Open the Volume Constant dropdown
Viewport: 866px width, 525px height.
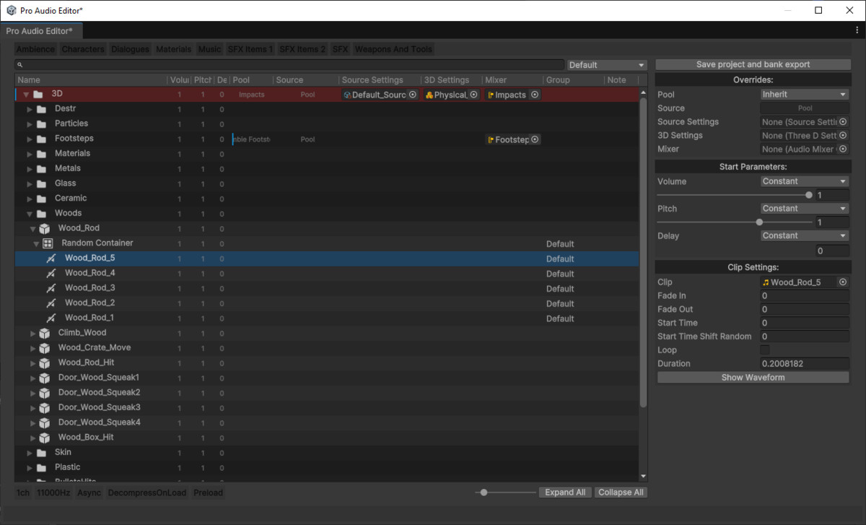[x=805, y=181]
